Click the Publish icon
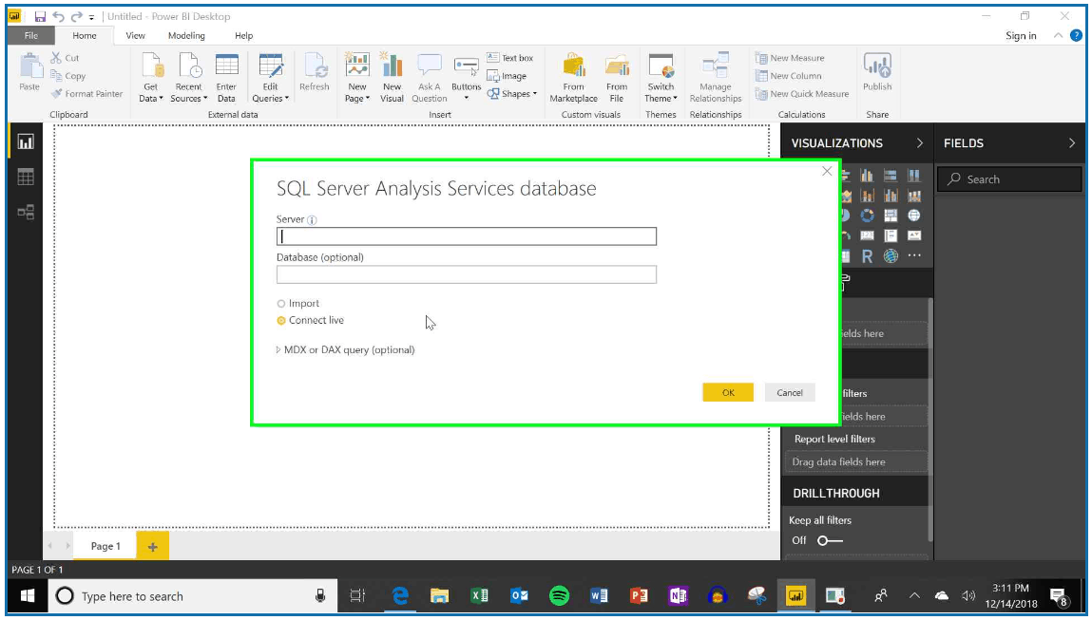 point(877,66)
